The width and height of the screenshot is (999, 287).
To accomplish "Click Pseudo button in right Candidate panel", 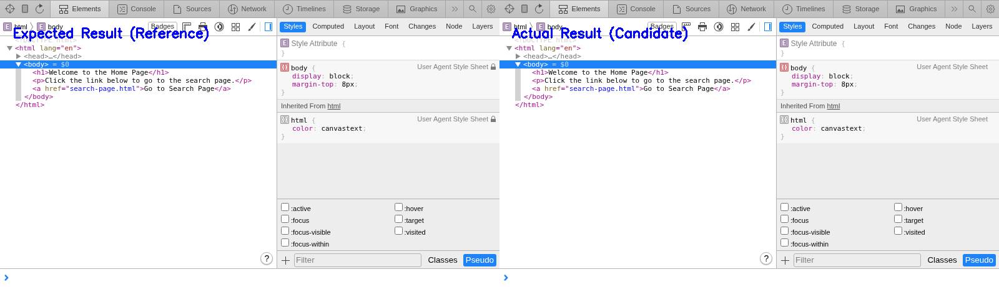I will click(x=978, y=260).
